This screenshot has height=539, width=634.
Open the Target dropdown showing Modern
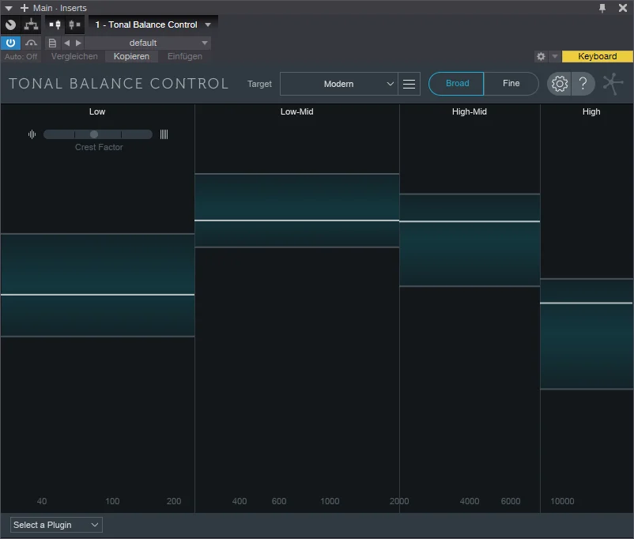[339, 84]
